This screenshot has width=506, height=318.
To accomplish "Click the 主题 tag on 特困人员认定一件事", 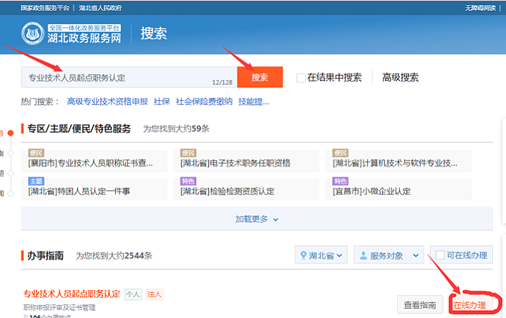I will 36,181.
